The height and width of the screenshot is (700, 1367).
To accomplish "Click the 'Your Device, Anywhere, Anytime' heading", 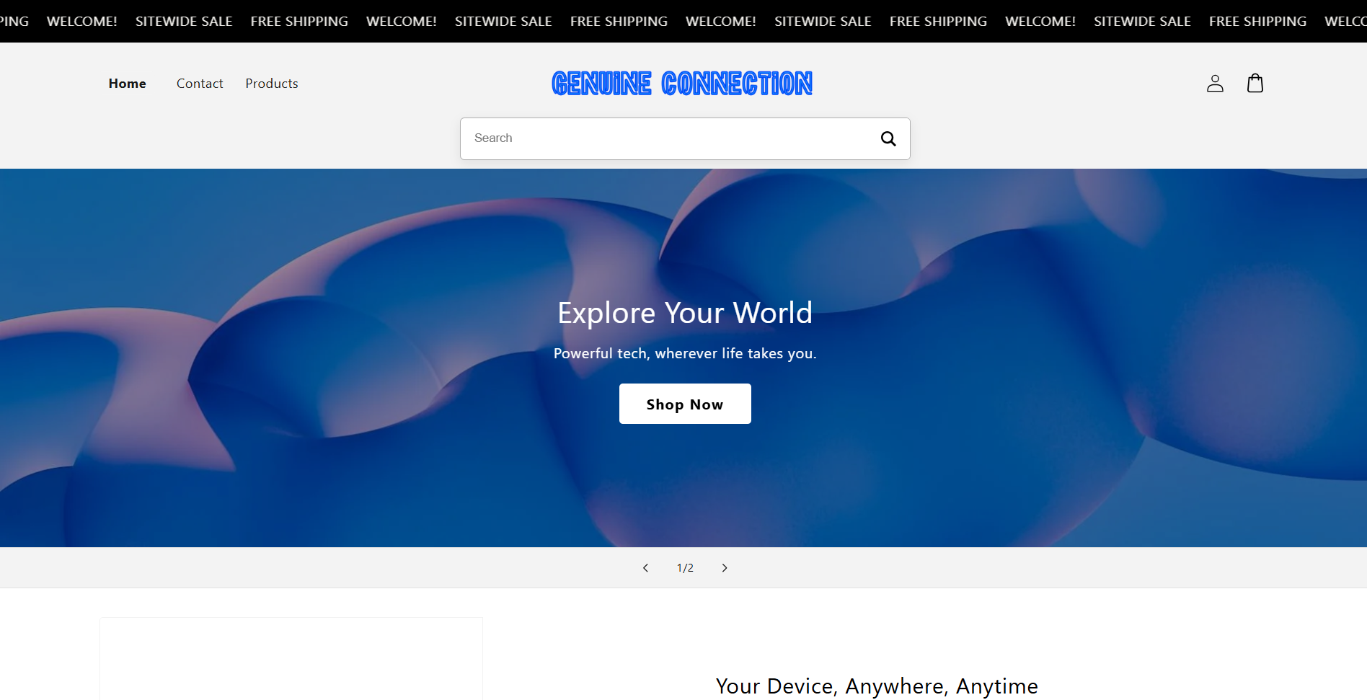I will pos(876,686).
